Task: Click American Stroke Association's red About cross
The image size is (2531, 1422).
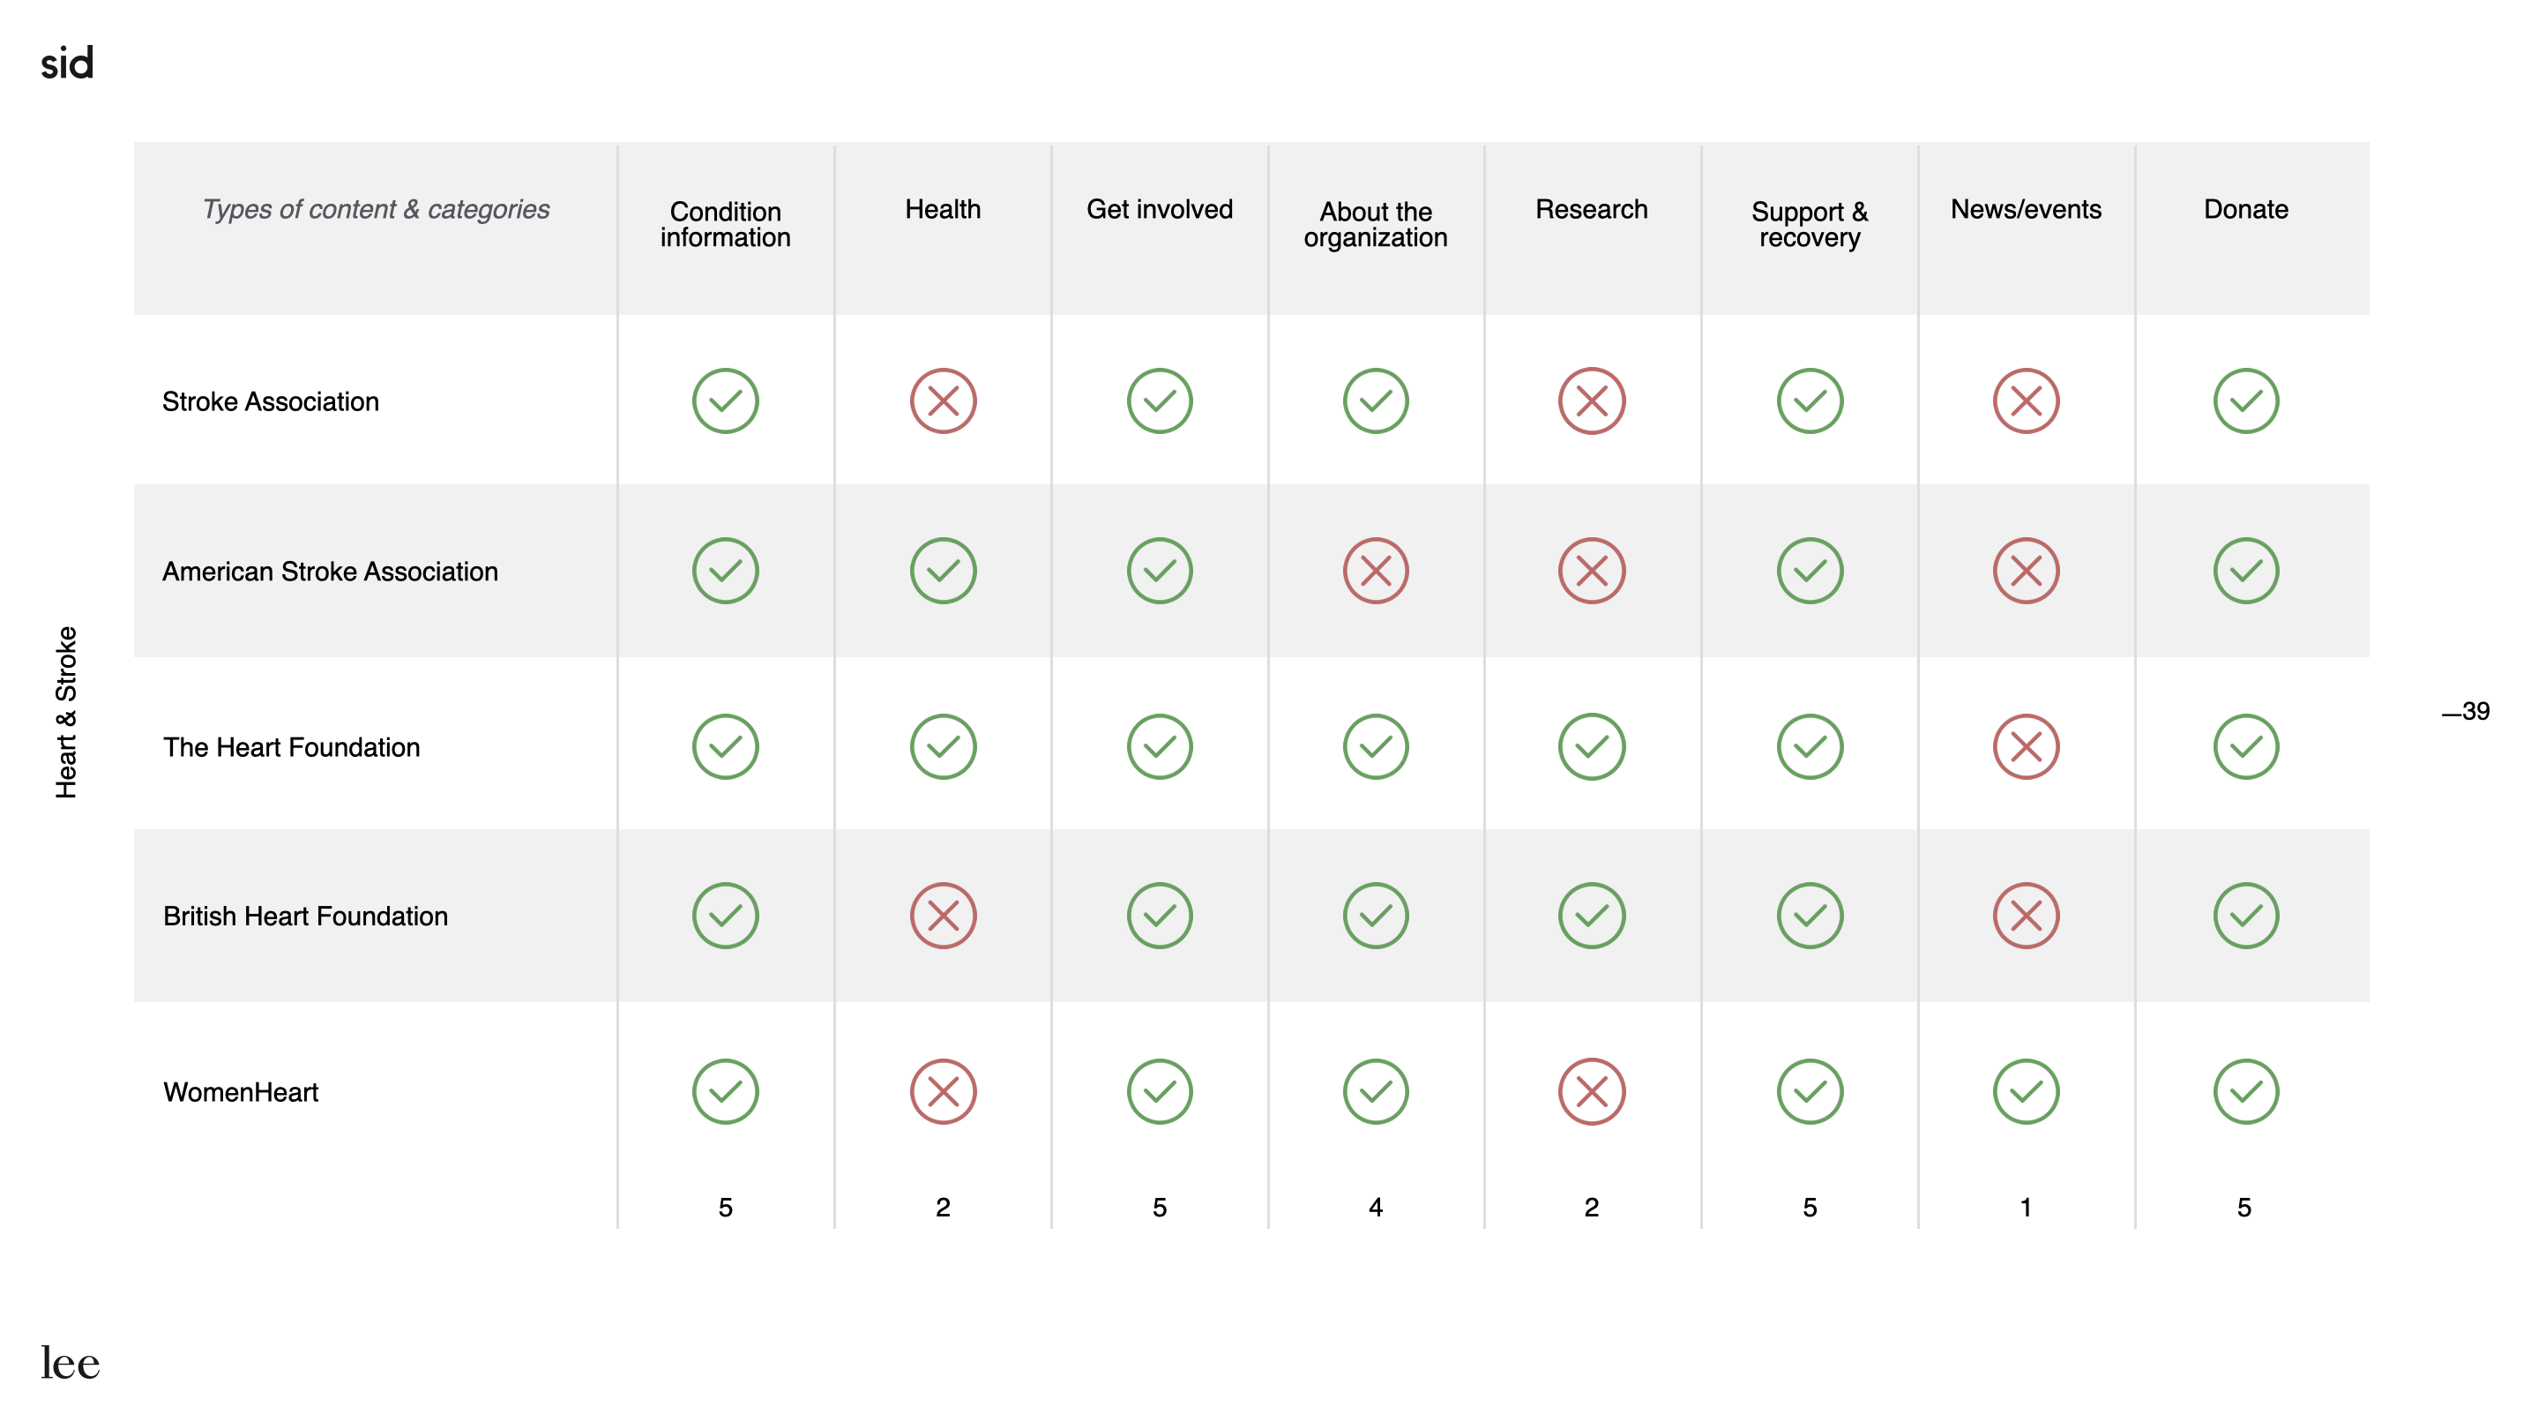Action: click(1376, 570)
